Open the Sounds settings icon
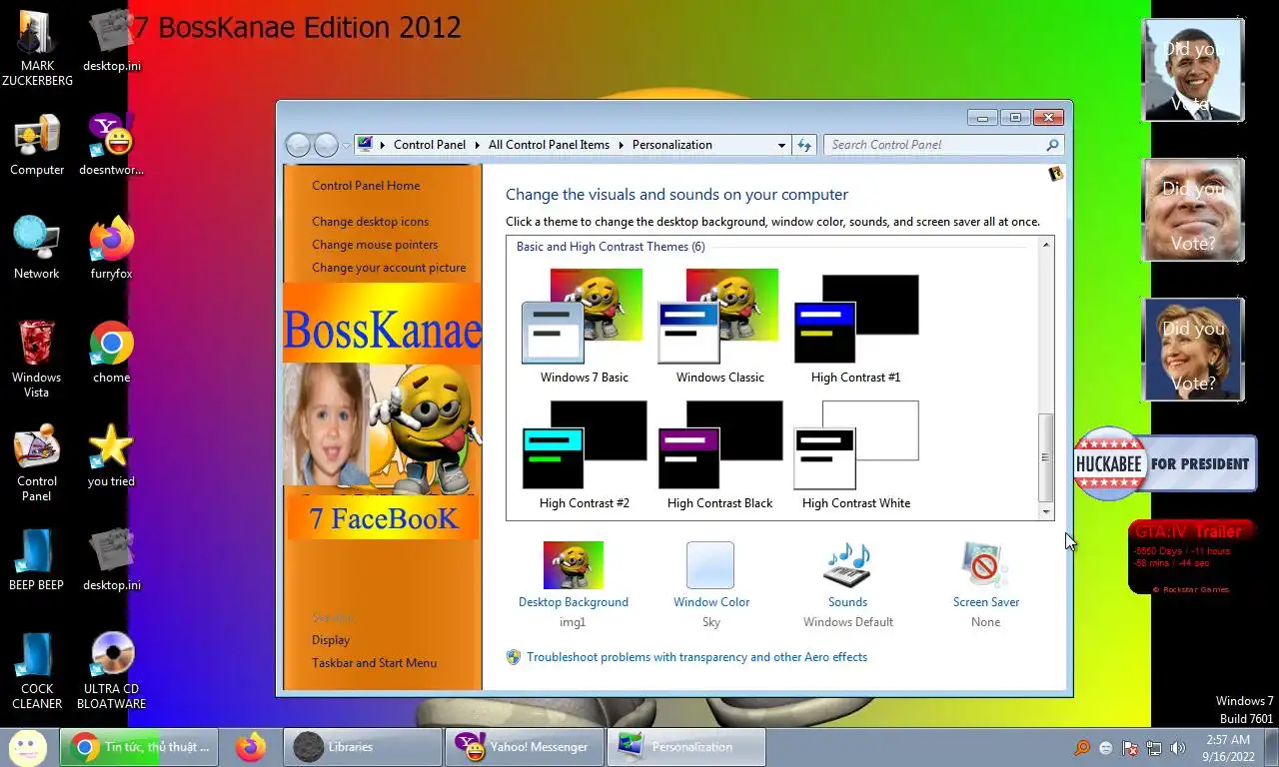Image resolution: width=1279 pixels, height=767 pixels. [847, 566]
